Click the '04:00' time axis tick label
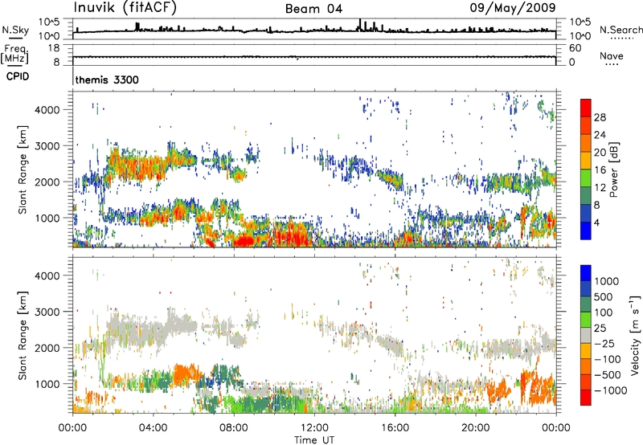 [x=153, y=428]
